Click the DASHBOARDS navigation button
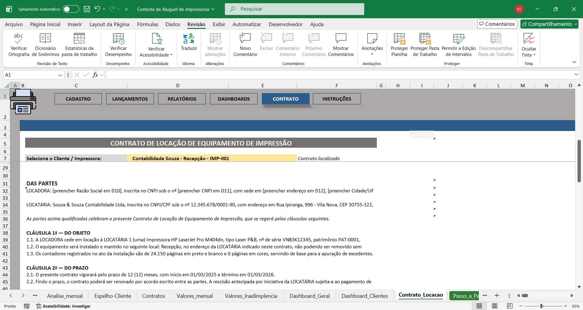Image resolution: width=583 pixels, height=310 pixels. coord(234,99)
